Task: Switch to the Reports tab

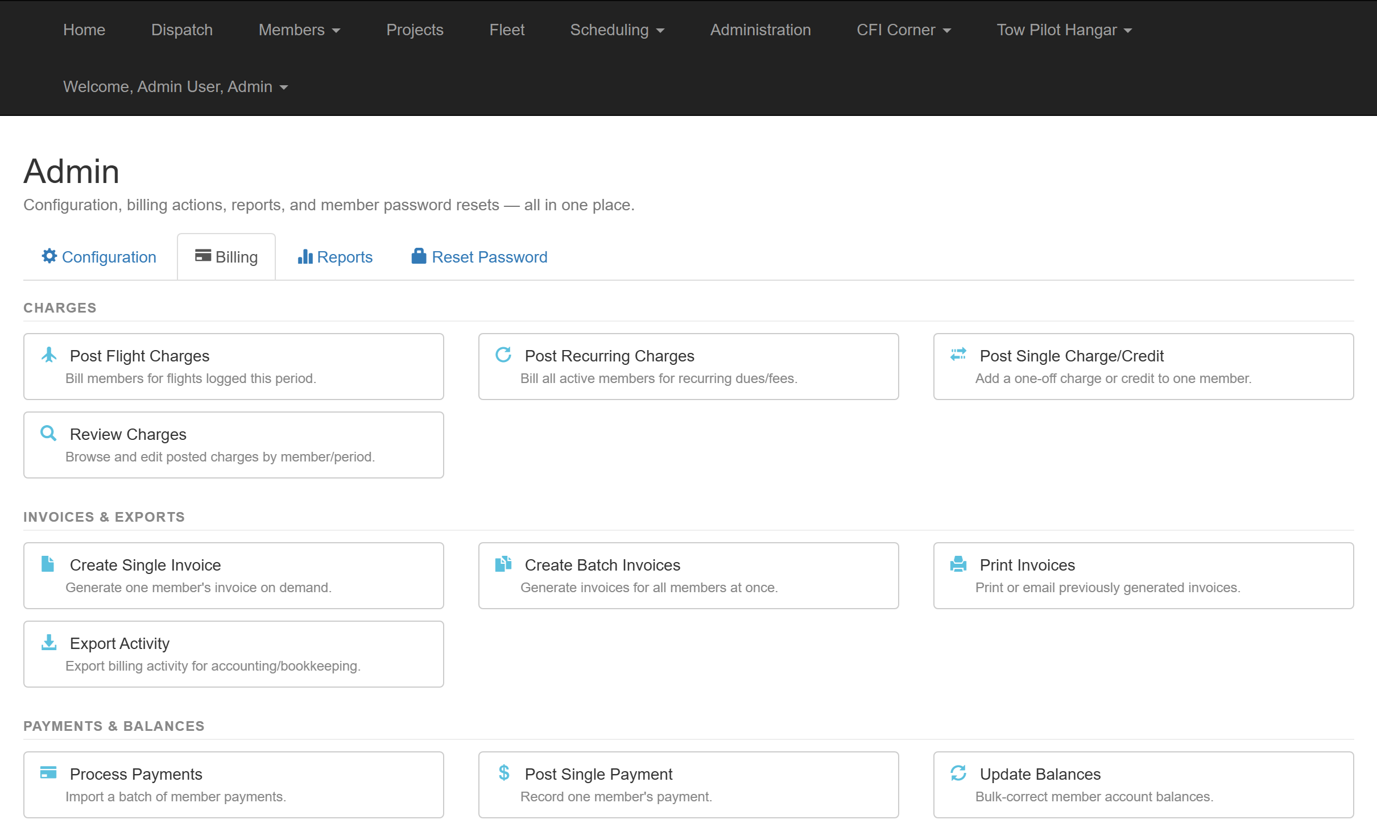Action: (x=335, y=257)
